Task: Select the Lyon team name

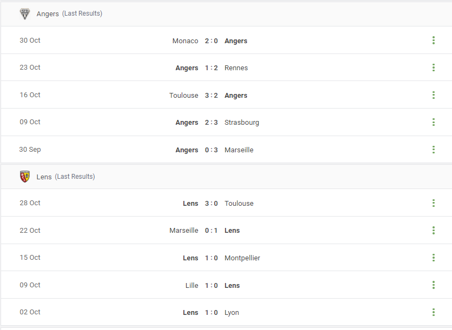Action: point(231,312)
